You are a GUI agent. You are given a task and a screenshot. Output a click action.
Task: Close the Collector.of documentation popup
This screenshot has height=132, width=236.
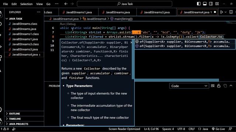coord(131,43)
